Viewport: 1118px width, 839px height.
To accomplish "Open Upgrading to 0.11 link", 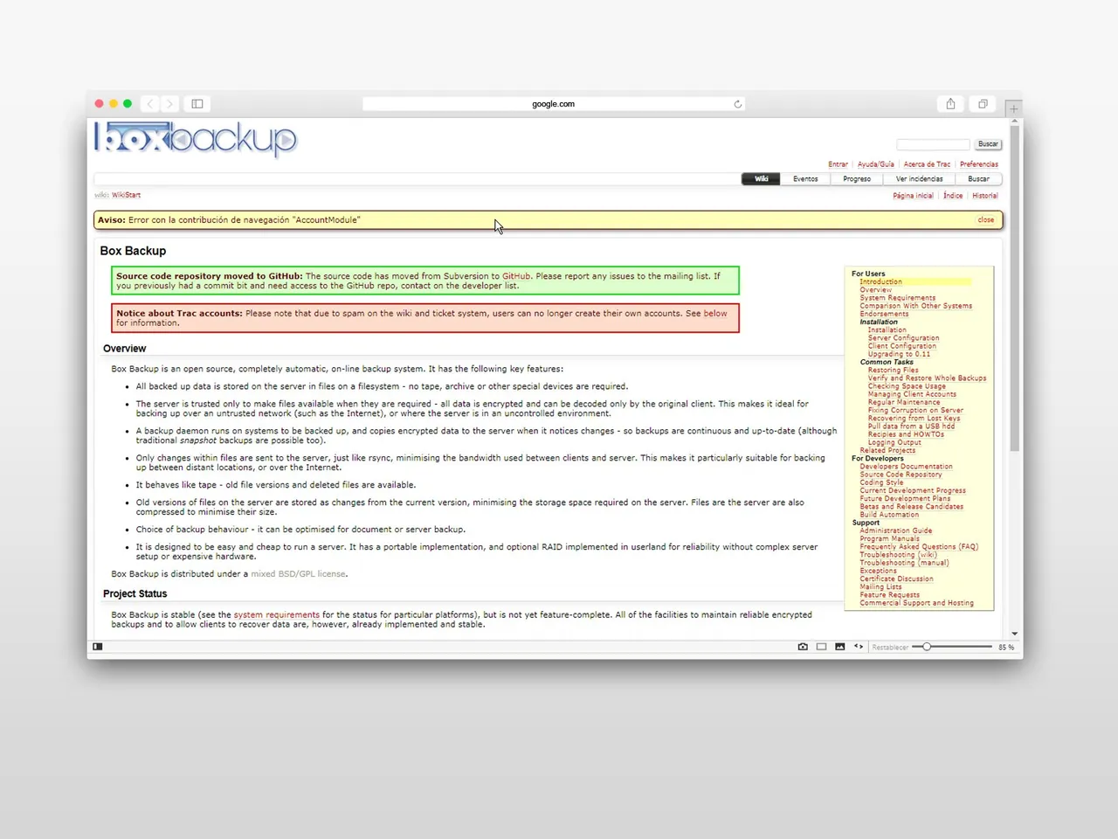I will tap(899, 354).
